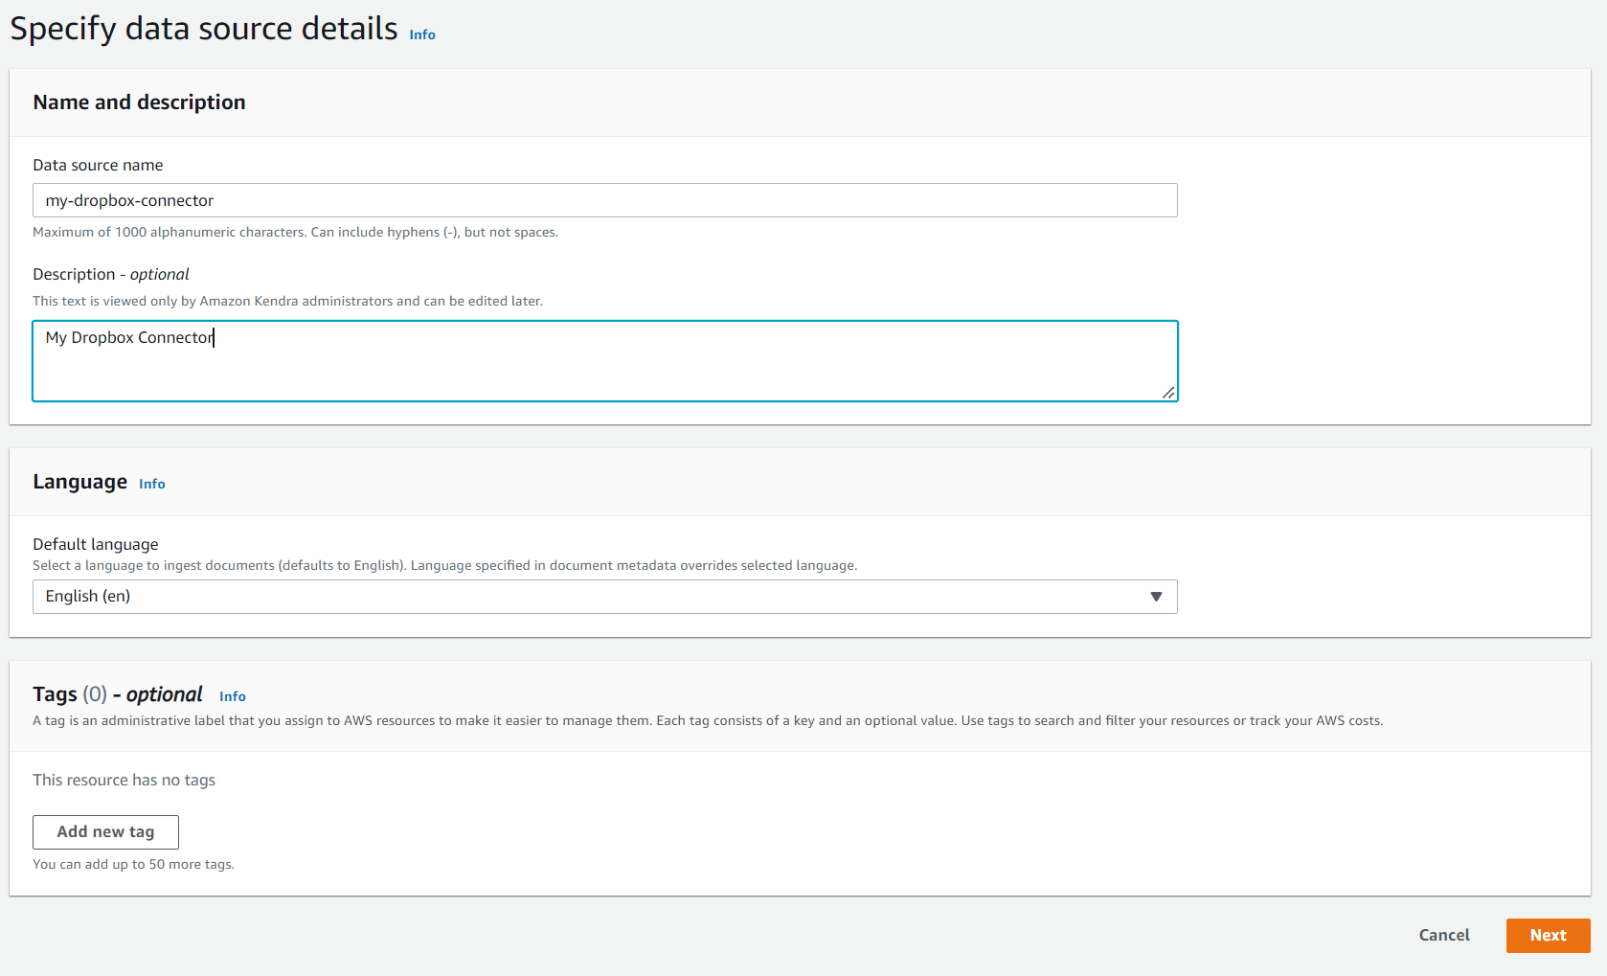Click the Tags (0) - optional heading

click(x=117, y=694)
